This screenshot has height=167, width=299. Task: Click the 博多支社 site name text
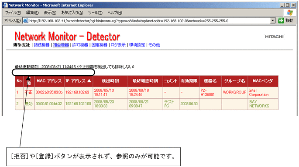click(21, 45)
